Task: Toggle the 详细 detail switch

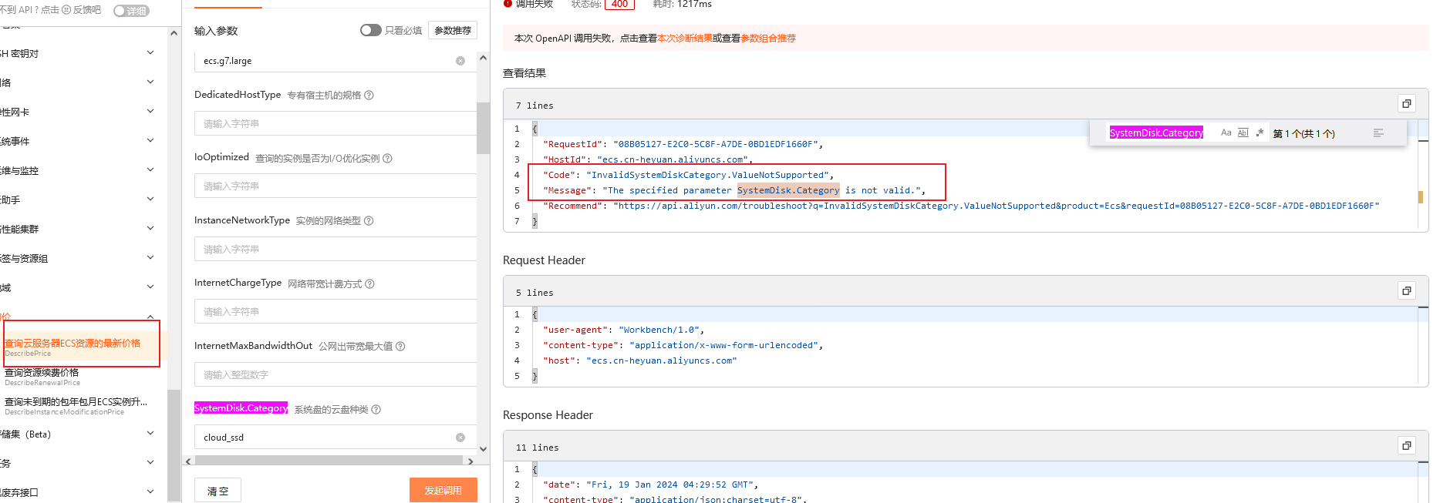Action: [x=131, y=11]
